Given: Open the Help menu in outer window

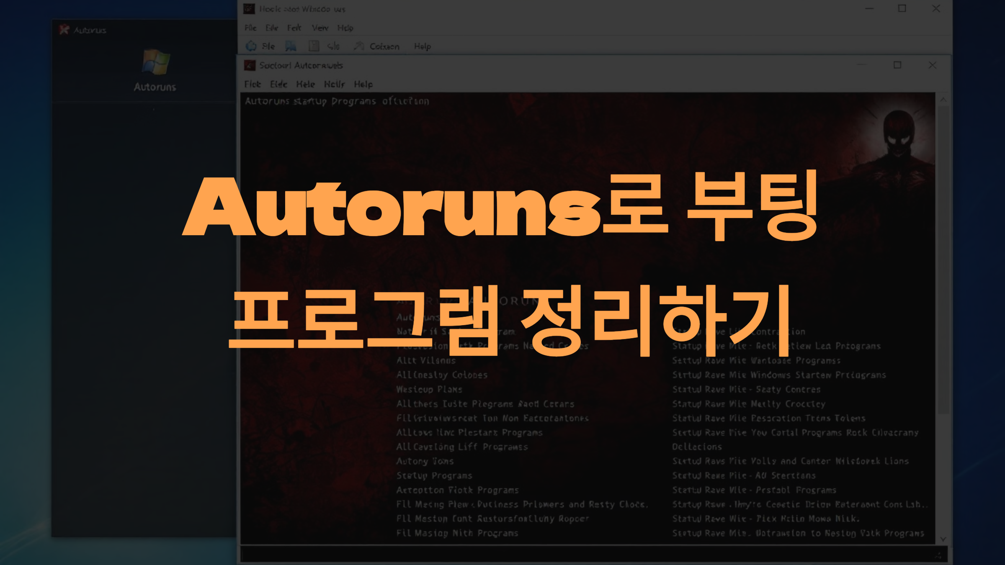Looking at the screenshot, I should coord(345,28).
